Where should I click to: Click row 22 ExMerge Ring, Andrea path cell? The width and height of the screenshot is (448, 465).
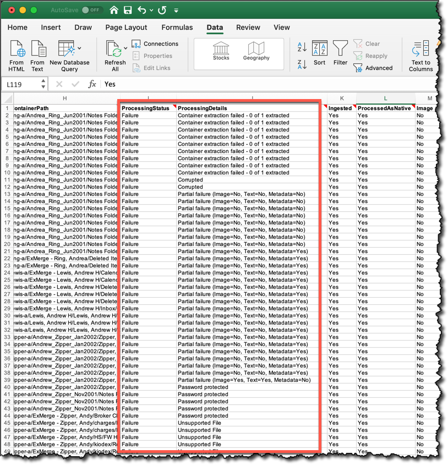click(x=65, y=258)
